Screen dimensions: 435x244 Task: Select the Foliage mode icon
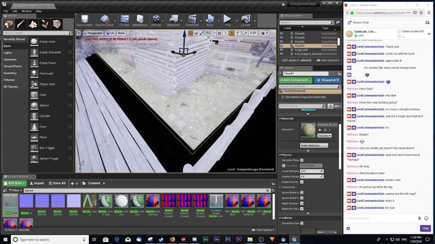coord(45,24)
